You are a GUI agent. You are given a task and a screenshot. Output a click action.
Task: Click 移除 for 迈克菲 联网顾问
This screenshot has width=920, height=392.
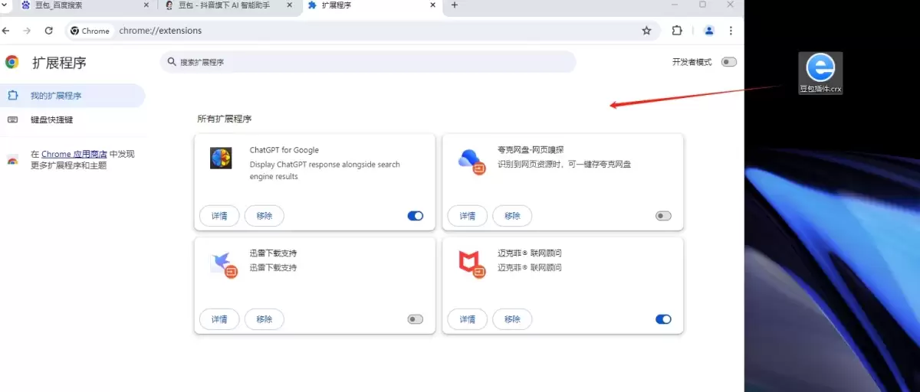[512, 319]
